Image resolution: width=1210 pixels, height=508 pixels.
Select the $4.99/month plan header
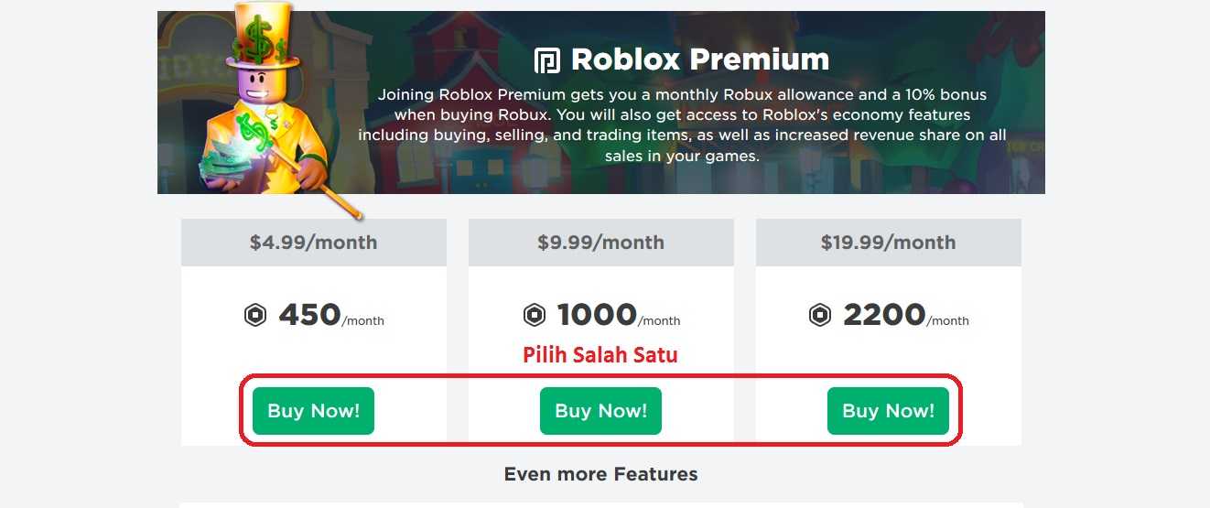(314, 243)
